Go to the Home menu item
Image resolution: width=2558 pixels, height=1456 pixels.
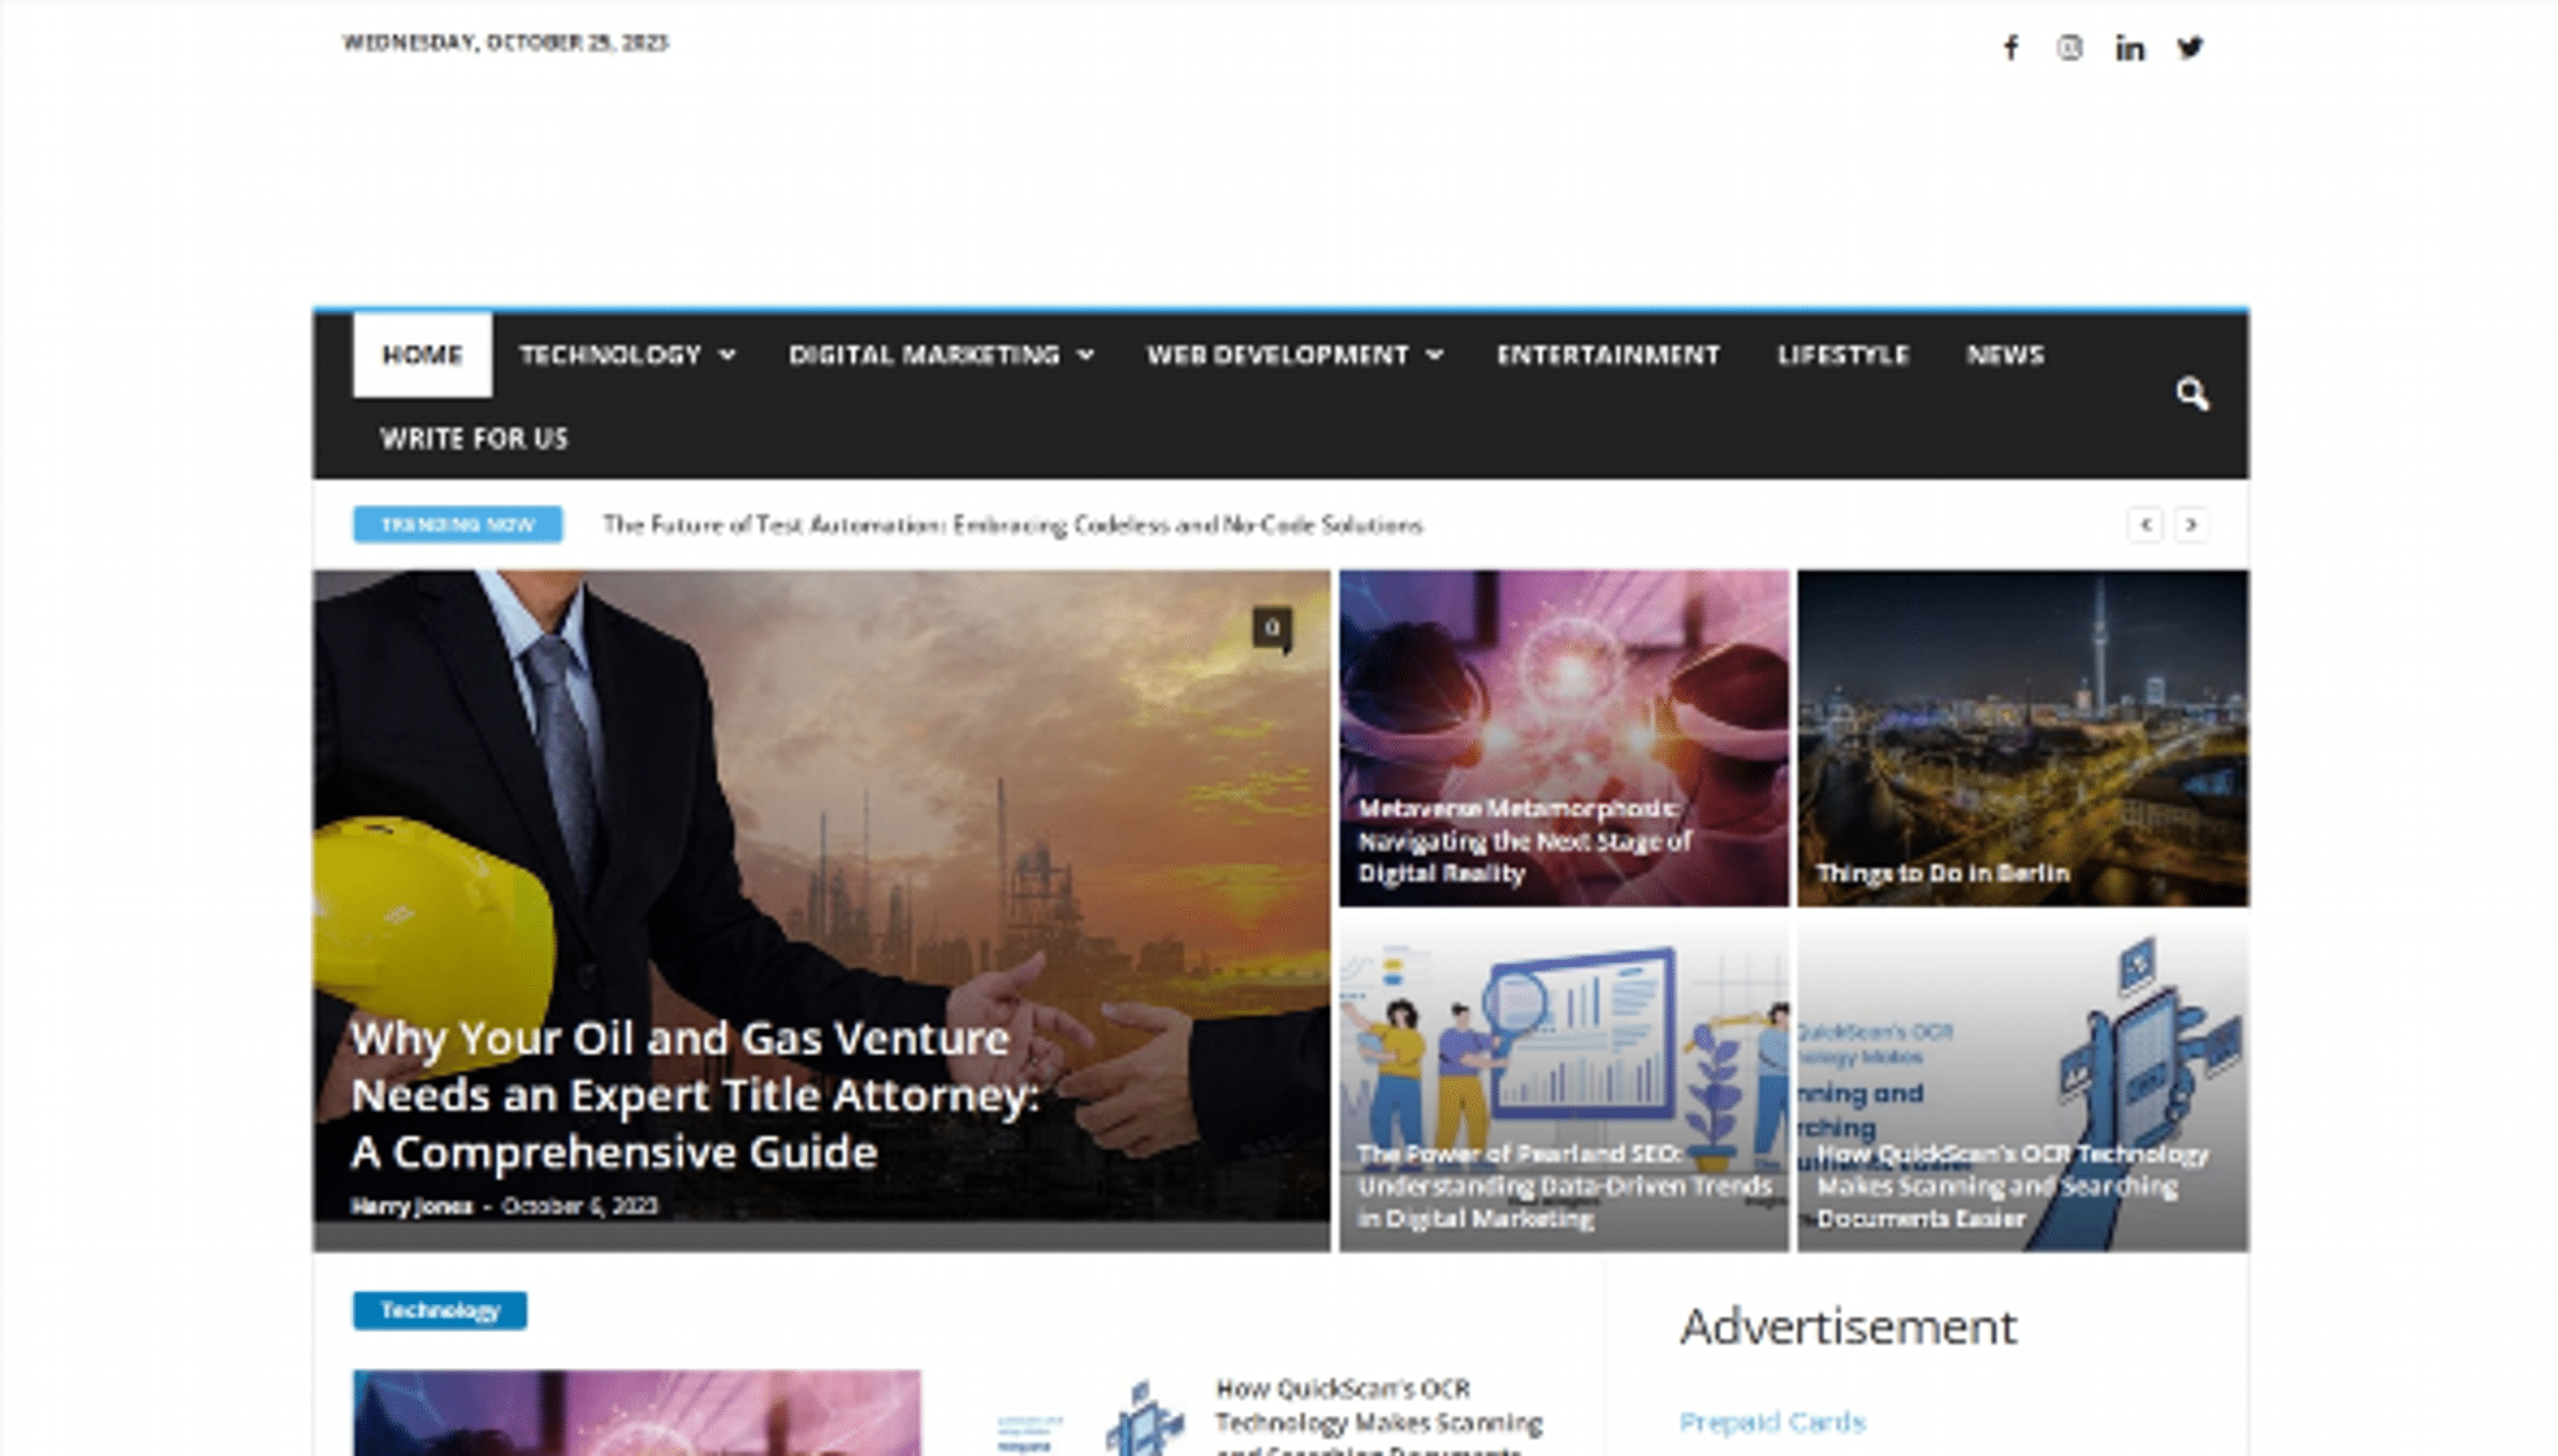coord(422,355)
